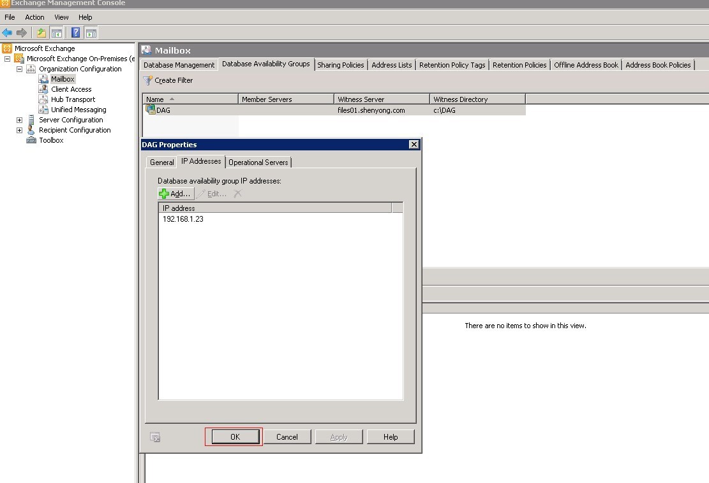Open the Retention Policies tab
Viewport: 709px width, 483px height.
[519, 65]
